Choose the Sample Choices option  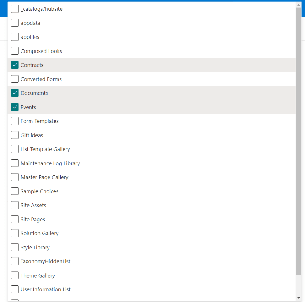click(15, 191)
